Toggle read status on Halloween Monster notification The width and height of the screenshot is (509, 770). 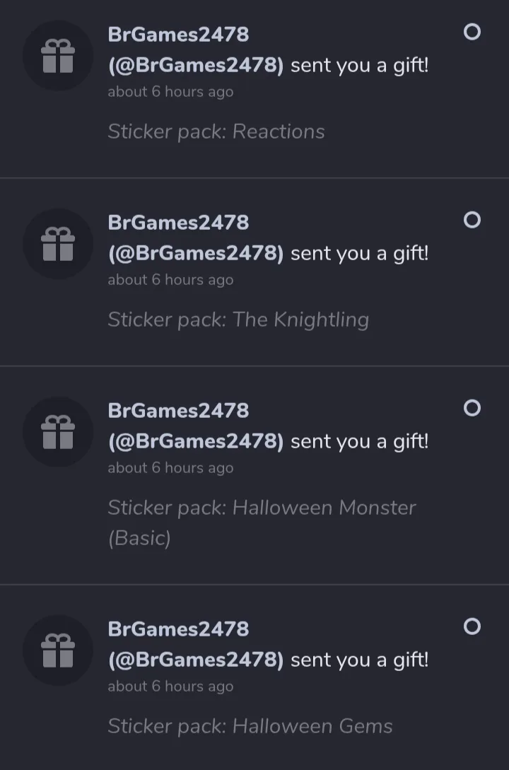(472, 408)
